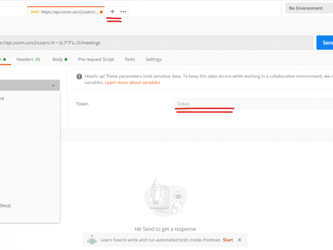Open the Pre-request Script tab
333x250 pixels.
pyautogui.click(x=96, y=59)
